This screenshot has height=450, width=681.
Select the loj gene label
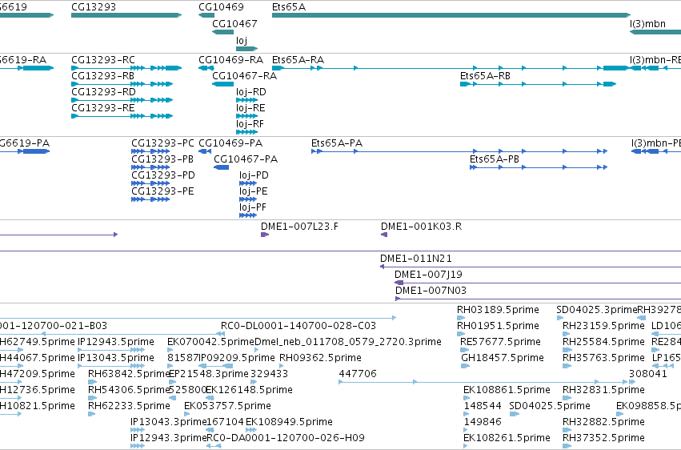click(242, 40)
